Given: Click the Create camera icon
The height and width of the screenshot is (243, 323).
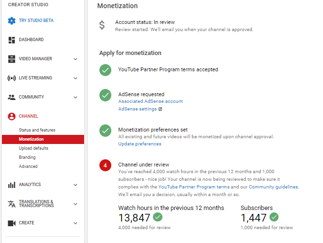Looking at the screenshot, I should tap(11, 223).
